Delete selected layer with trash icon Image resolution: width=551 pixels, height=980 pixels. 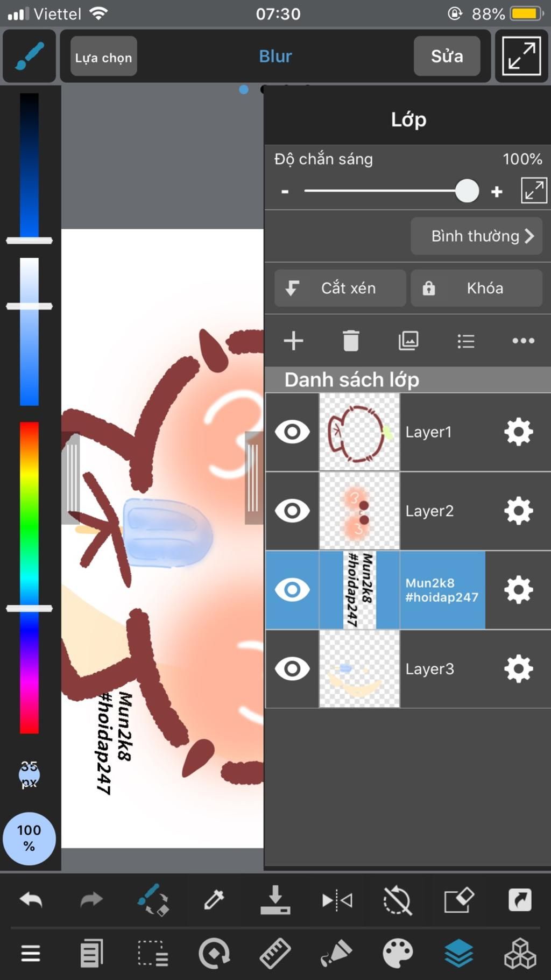[x=351, y=341]
